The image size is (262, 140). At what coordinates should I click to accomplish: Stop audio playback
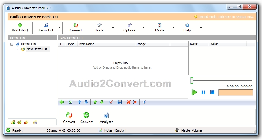[212, 92]
